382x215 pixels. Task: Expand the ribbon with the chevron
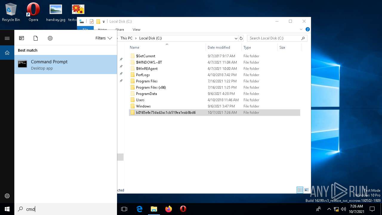point(301,29)
